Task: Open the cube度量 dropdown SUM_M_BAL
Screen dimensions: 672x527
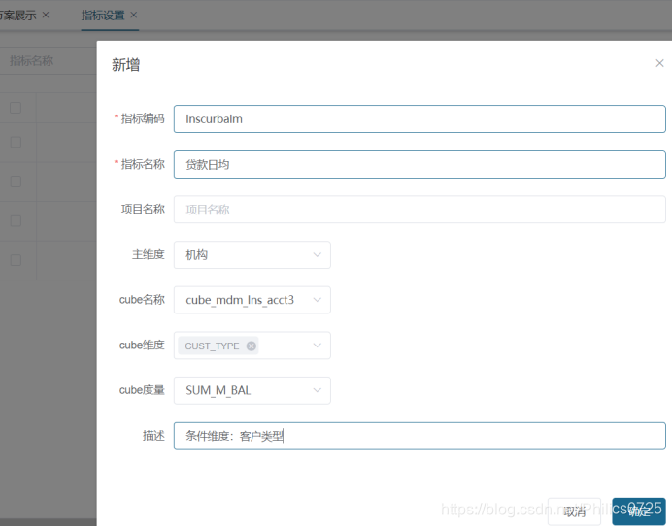Action: (x=252, y=390)
